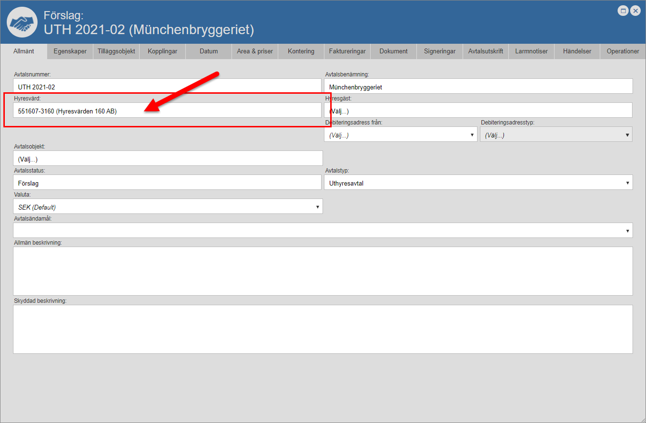The image size is (646, 423).
Task: Open the Signeringar tab
Action: point(439,51)
